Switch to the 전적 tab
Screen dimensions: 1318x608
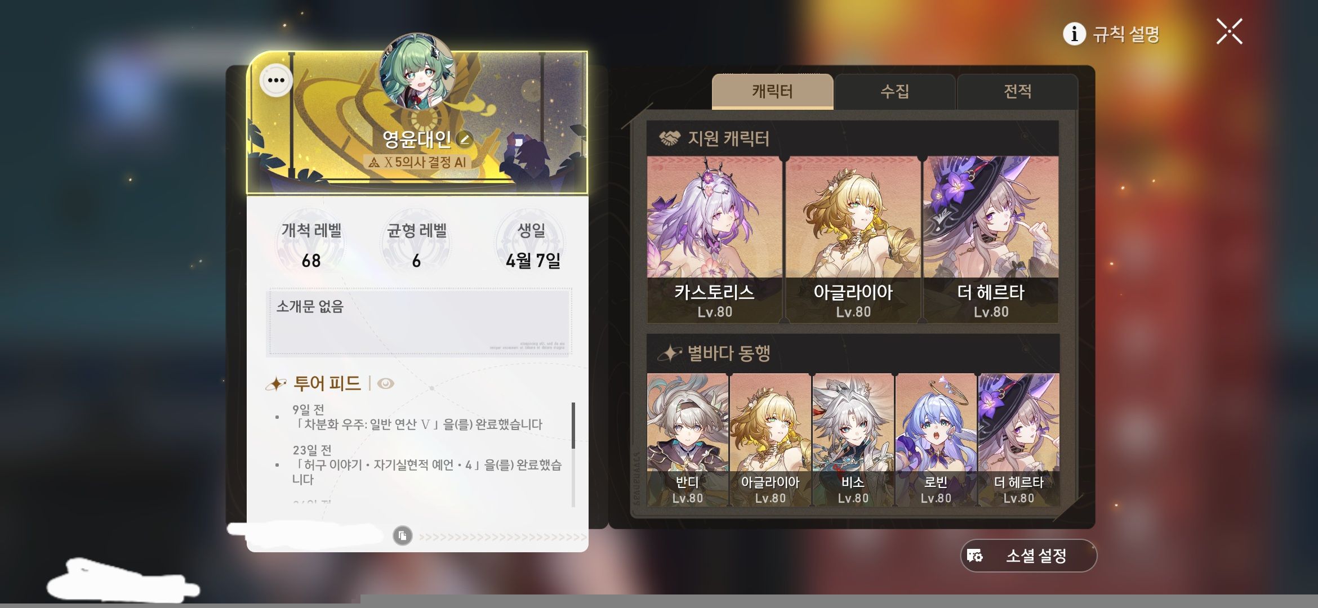point(1017,91)
